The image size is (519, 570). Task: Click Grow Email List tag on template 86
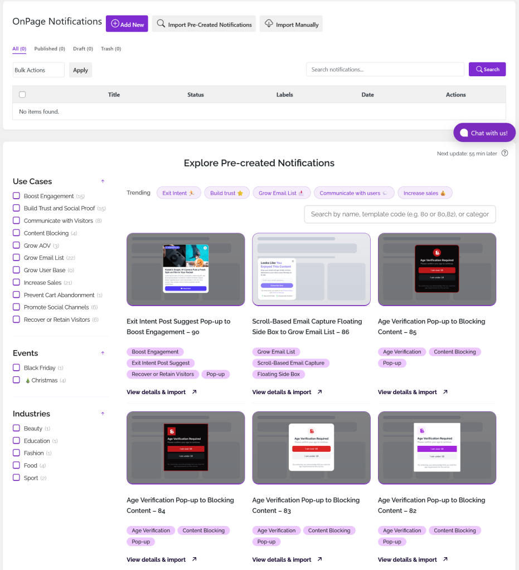(x=276, y=352)
